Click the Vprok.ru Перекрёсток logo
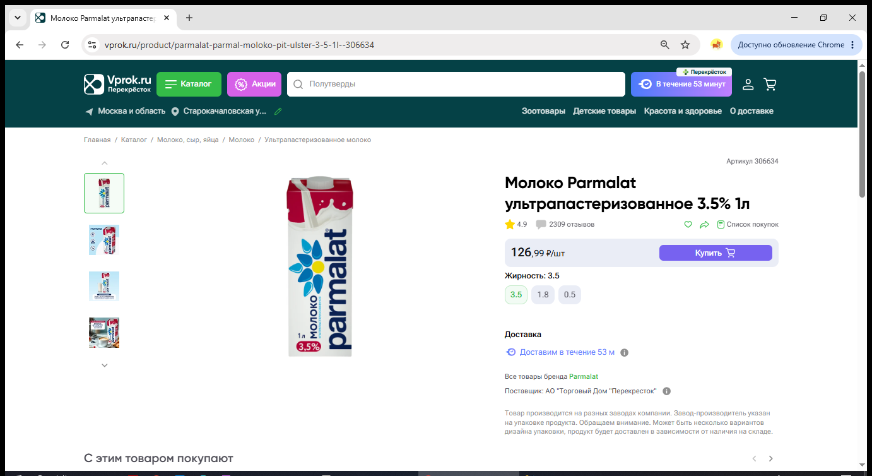Viewport: 872px width, 476px height. 118,84
